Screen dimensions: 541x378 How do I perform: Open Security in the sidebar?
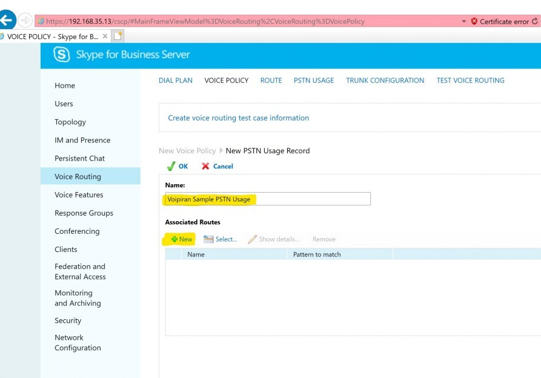[x=68, y=320]
